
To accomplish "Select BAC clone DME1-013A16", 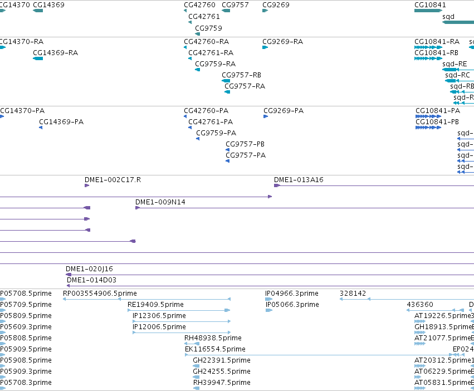I will 299,180.
